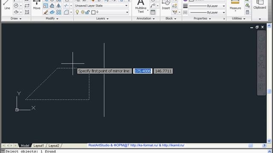The image size is (273, 153).
Task: Choose the Move tool
Action: [37, 5]
